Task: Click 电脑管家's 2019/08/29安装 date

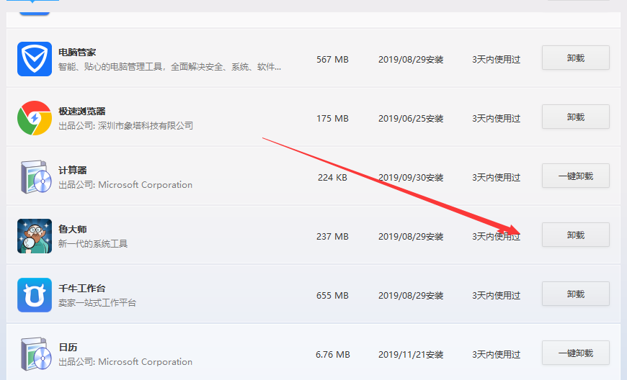Action: (411, 60)
